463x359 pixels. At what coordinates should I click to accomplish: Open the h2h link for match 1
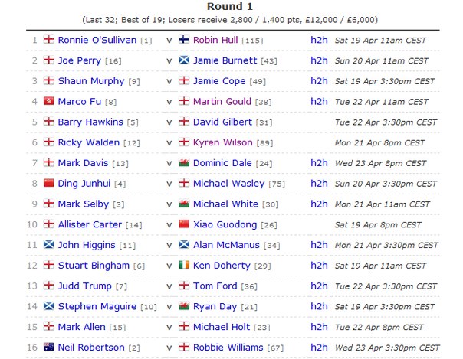[319, 40]
